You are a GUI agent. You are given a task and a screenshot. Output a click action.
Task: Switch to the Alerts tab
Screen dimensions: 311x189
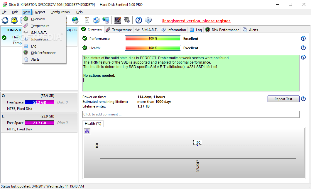(x=251, y=30)
